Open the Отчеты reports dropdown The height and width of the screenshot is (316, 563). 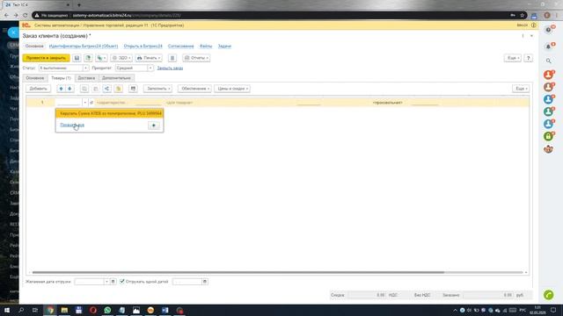coord(196,58)
